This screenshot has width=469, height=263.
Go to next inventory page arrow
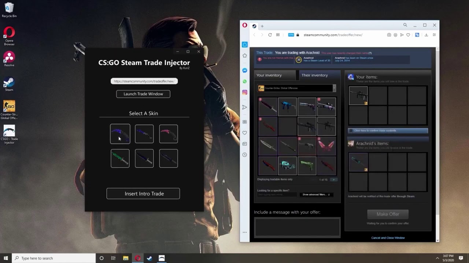click(333, 179)
